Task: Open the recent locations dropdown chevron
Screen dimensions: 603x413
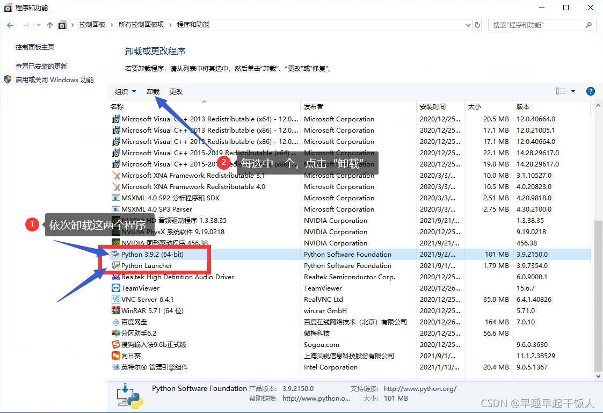Action: (39, 25)
